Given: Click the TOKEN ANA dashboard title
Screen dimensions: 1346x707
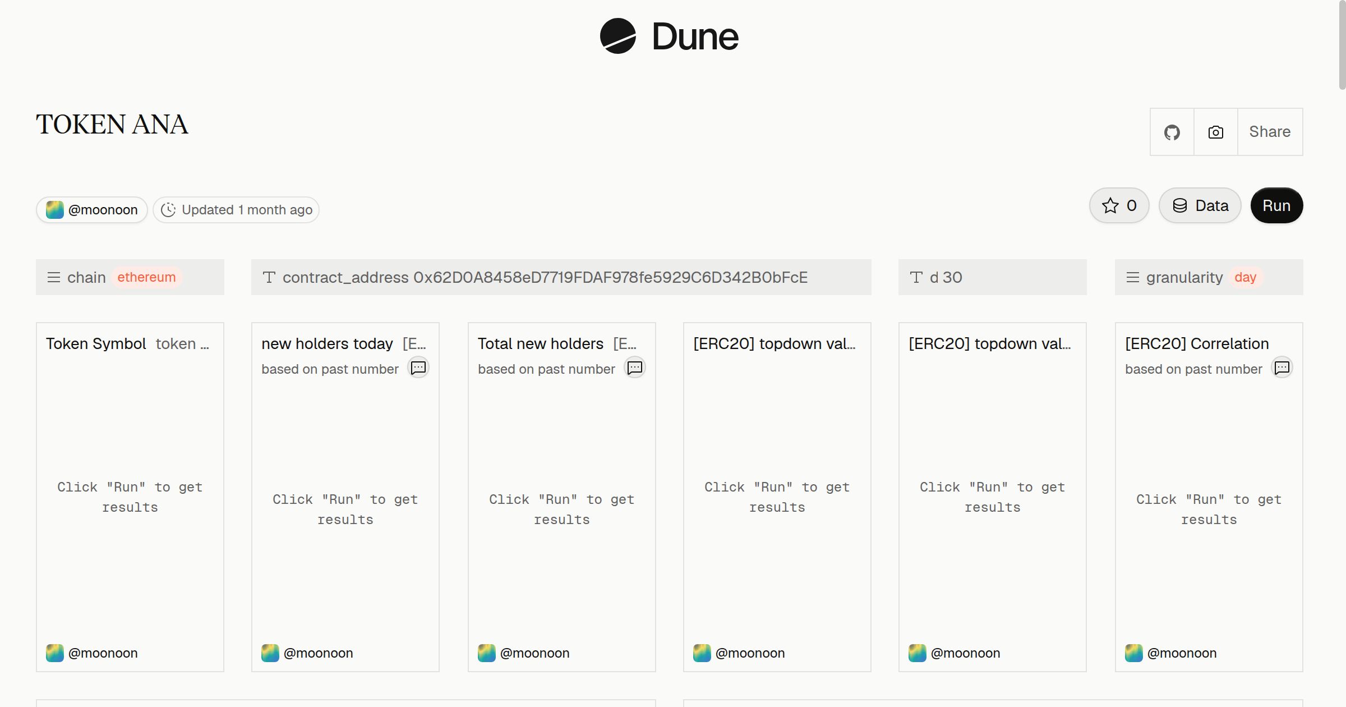Looking at the screenshot, I should pyautogui.click(x=112, y=125).
